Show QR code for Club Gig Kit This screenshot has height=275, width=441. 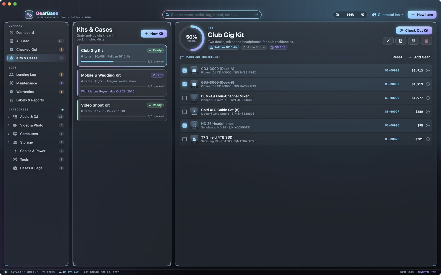413,41
